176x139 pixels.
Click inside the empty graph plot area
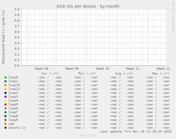point(94,37)
